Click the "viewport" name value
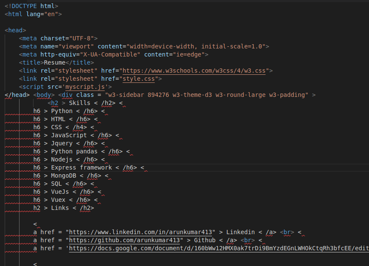Image resolution: width=369 pixels, height=266 pixels. 76,46
